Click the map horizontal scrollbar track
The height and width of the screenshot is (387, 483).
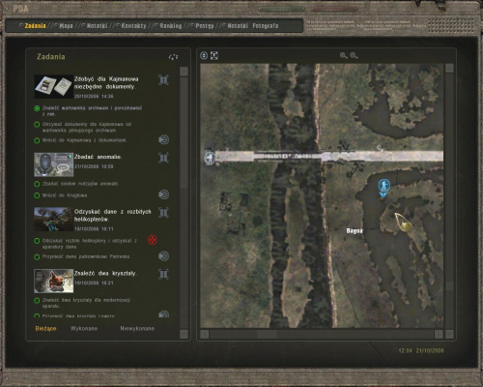click(x=322, y=334)
